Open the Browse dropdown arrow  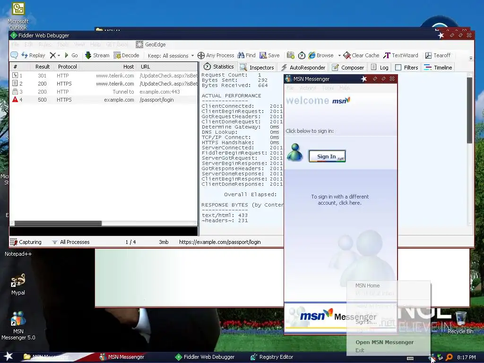[x=339, y=56]
